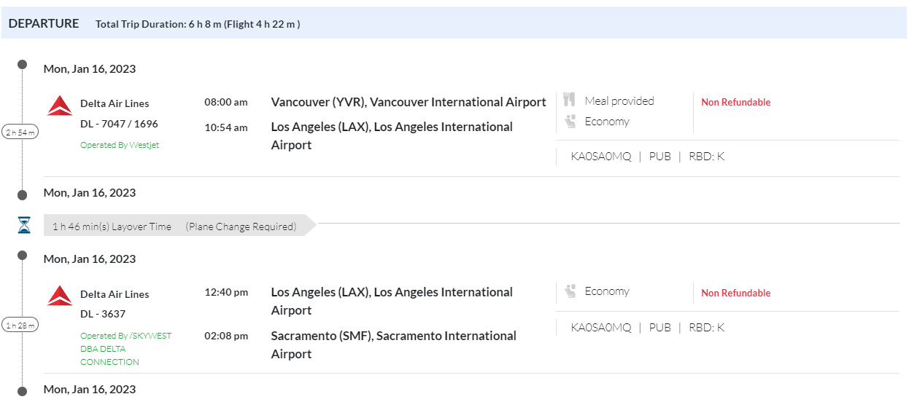The image size is (909, 402).
Task: Click the 1 h 28 m duration badge
Action: pyautogui.click(x=20, y=325)
